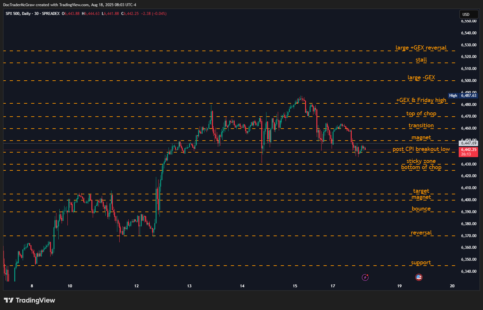Click the open value O6,443.88 in header
This screenshot has width=483, height=310.
point(71,14)
